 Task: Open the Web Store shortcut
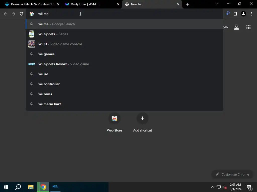point(114,122)
